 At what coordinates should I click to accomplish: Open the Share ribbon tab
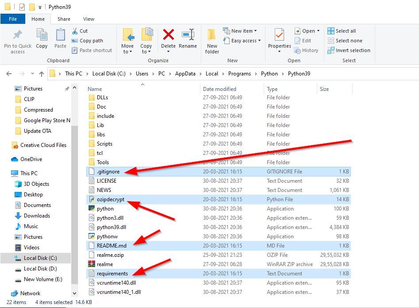click(x=64, y=19)
